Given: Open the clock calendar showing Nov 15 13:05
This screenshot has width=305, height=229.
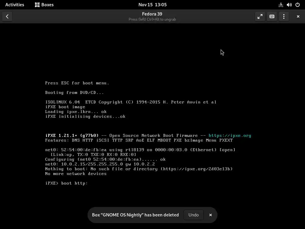Looking at the screenshot, I should point(152,5).
